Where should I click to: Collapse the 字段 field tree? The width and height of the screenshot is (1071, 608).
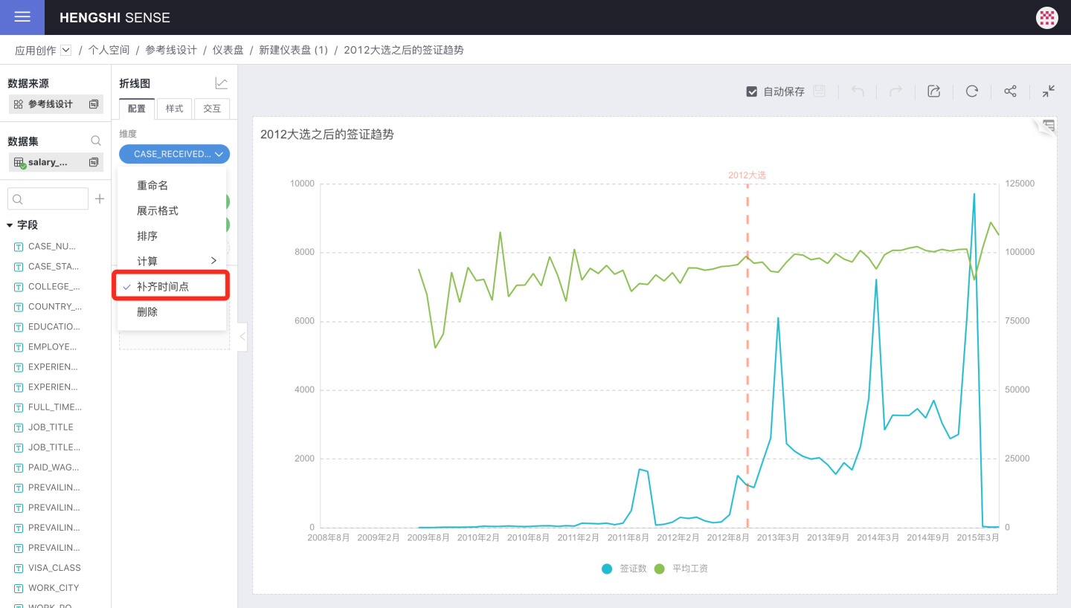pos(10,225)
